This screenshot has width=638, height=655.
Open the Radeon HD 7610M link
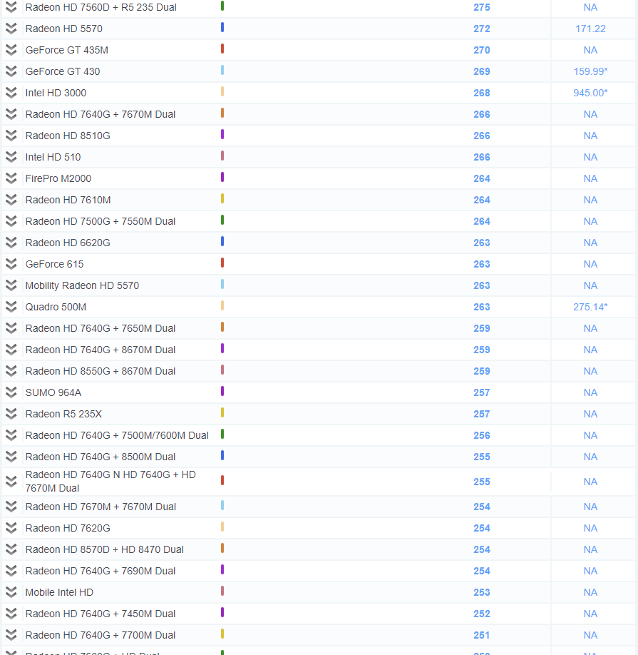pyautogui.click(x=68, y=200)
